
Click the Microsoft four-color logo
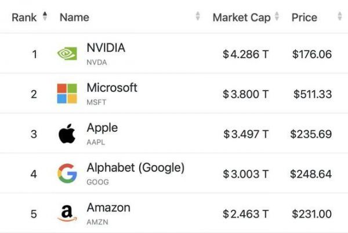click(x=67, y=94)
